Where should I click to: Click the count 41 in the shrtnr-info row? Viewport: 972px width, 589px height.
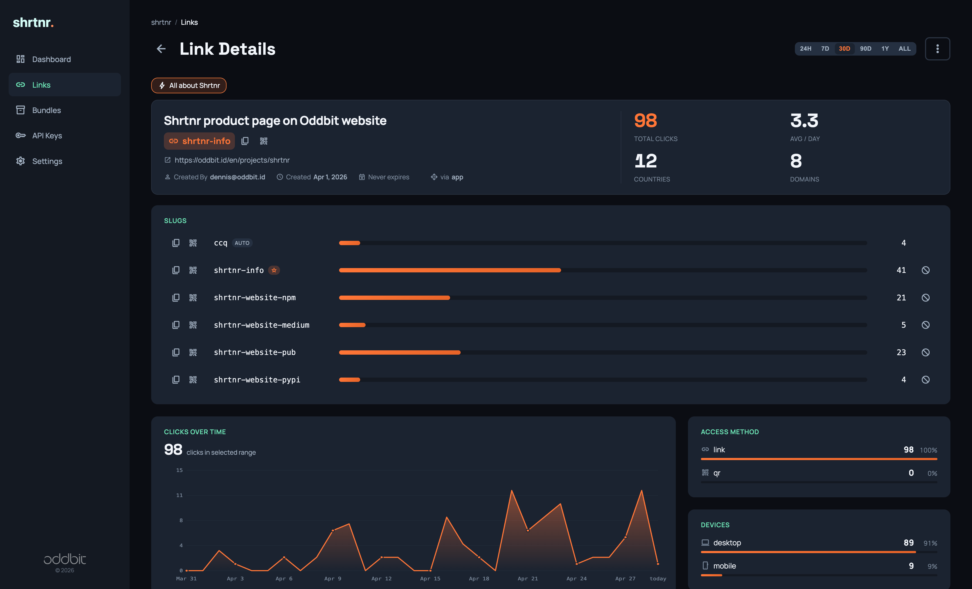[x=901, y=270]
